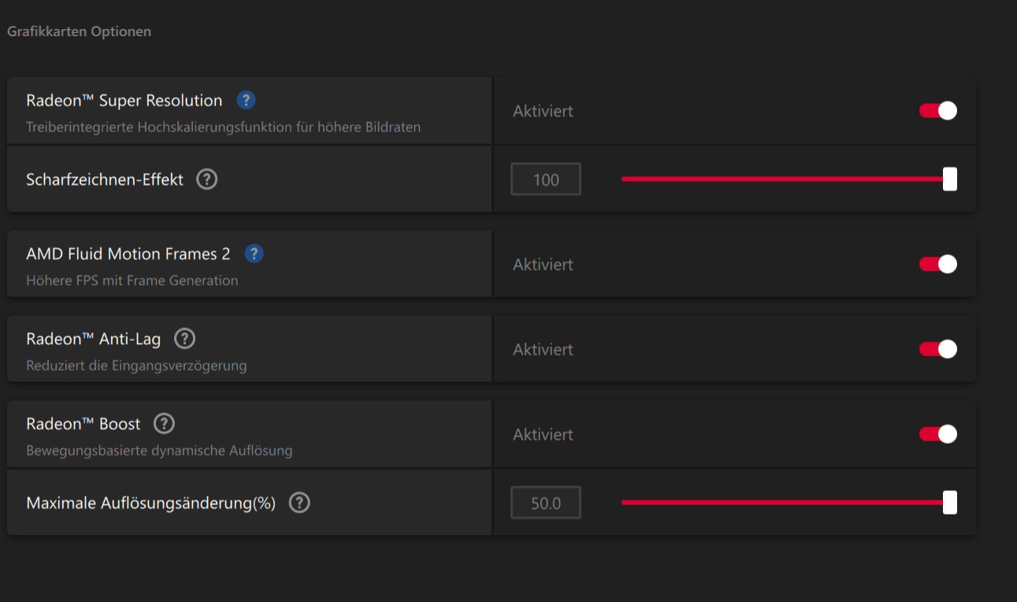Click the resolution change field showing 50.0
Screen dimensions: 1017x602
[x=546, y=503]
